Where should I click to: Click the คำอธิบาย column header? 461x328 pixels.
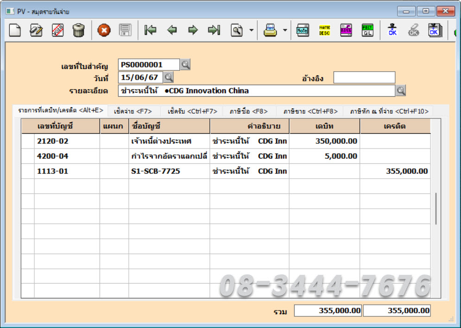tap(250, 126)
